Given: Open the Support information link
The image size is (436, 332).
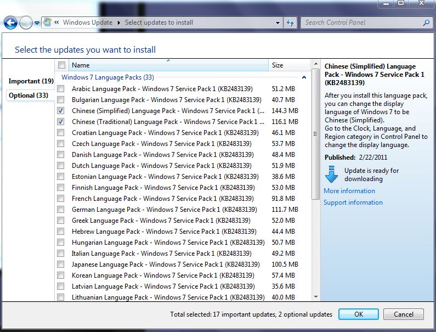Looking at the screenshot, I should [353, 202].
